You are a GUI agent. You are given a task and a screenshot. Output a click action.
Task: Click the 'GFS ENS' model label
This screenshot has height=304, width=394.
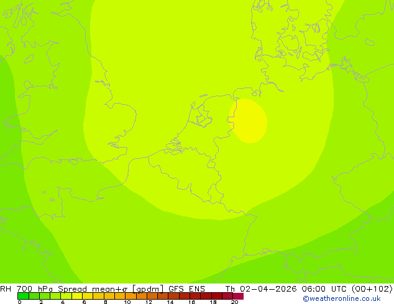point(186,288)
